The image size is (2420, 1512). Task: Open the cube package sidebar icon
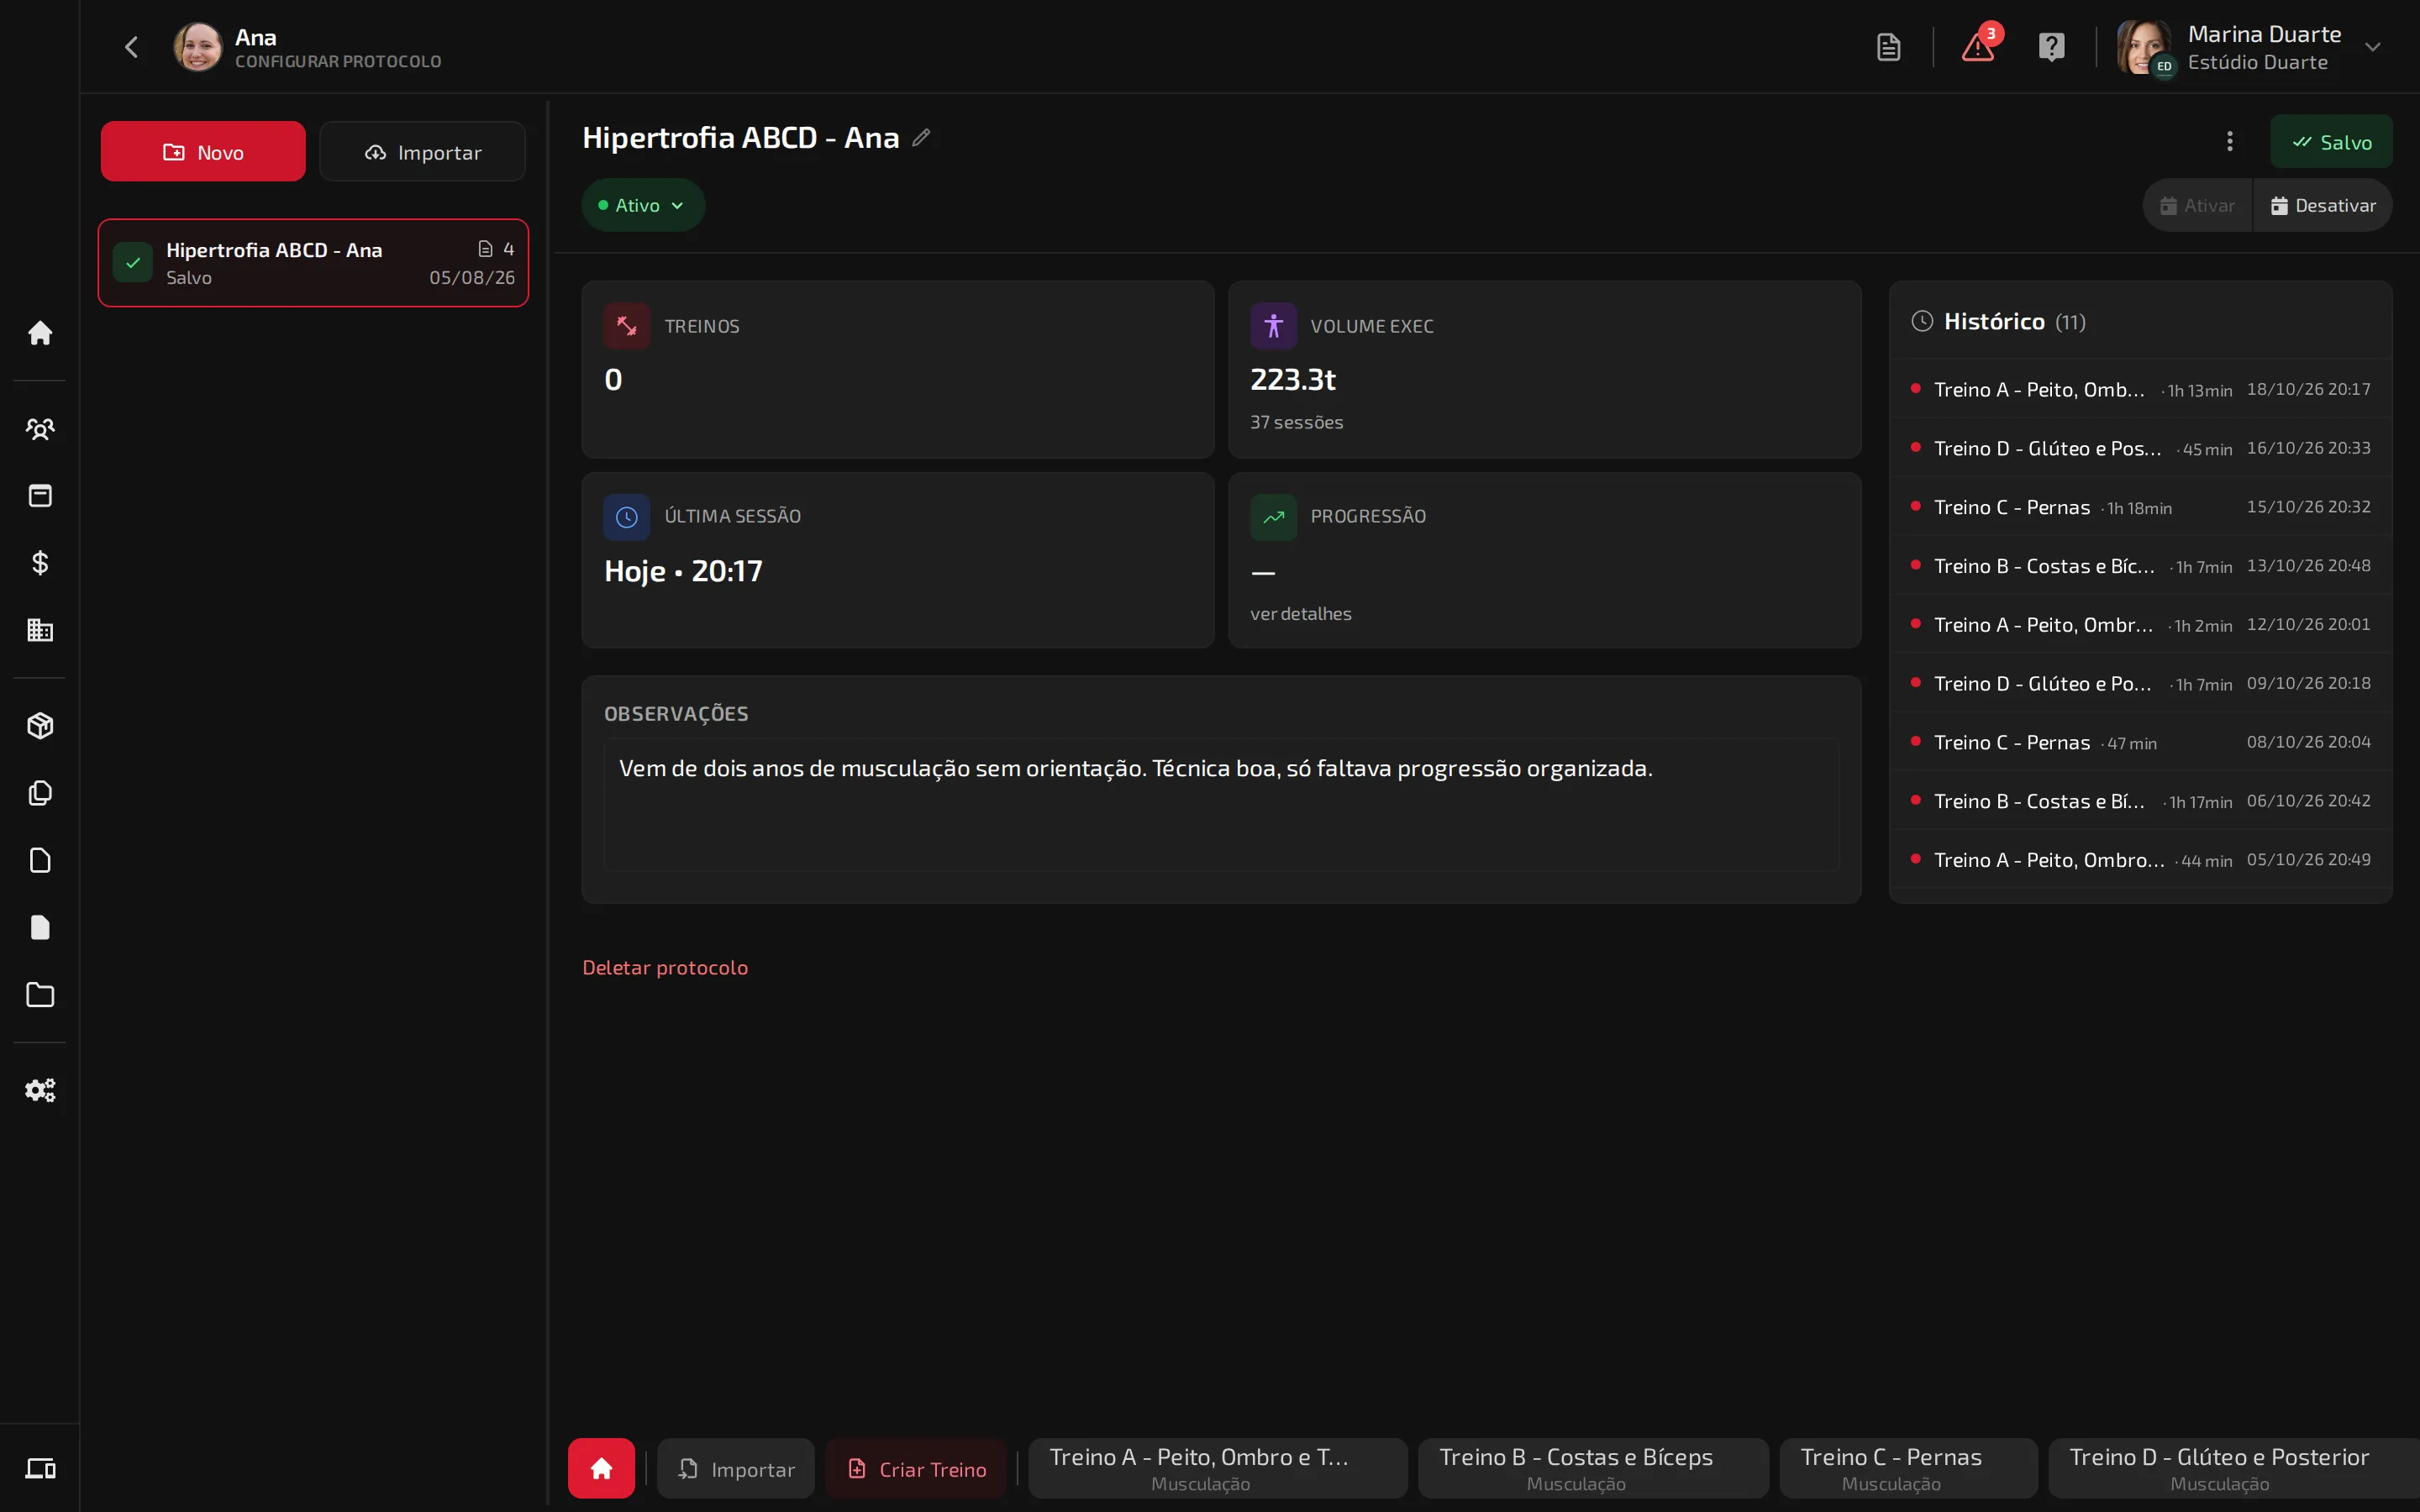[x=40, y=726]
